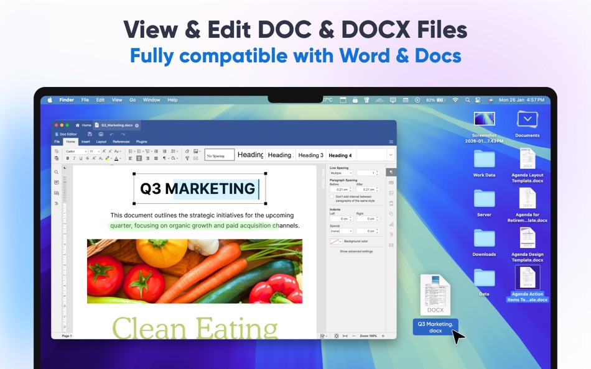Viewport: 591px width, 369px height.
Task: Open the Go menu in the macOS menu bar
Action: tap(133, 99)
